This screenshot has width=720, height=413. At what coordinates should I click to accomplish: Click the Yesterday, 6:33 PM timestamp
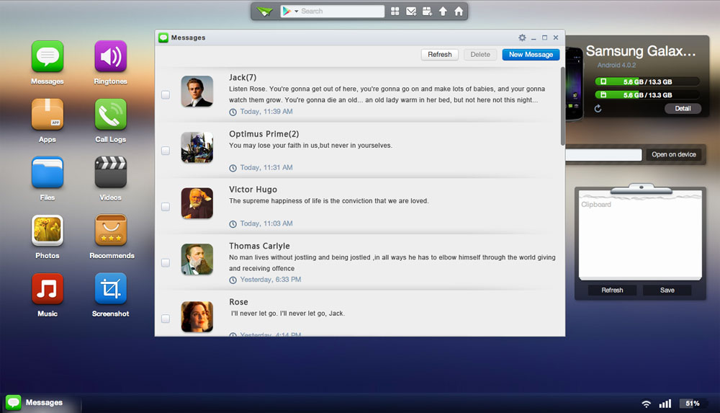(x=271, y=280)
